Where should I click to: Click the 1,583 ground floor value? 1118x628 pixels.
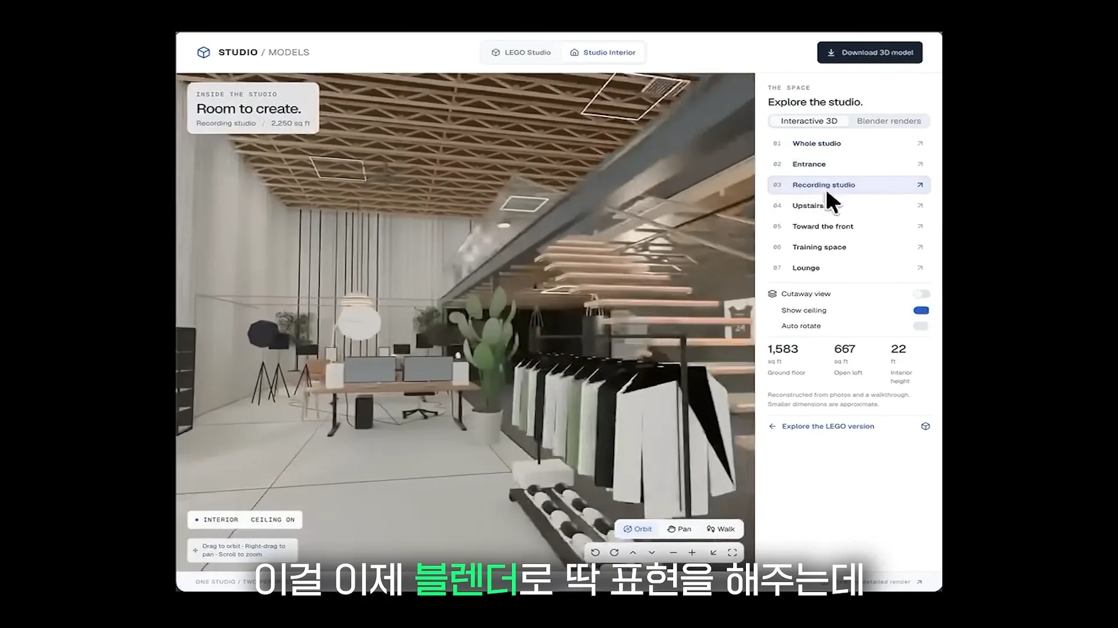point(783,349)
